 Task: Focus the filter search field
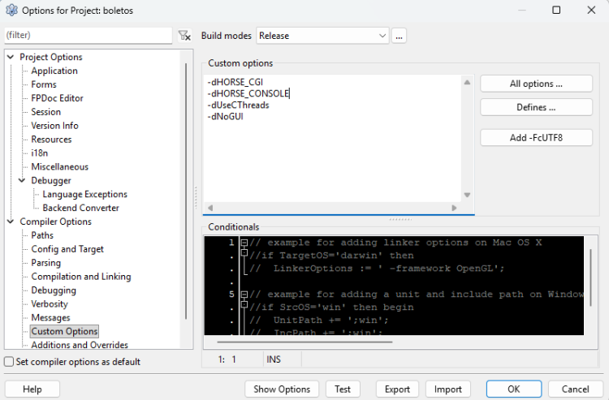tap(89, 36)
